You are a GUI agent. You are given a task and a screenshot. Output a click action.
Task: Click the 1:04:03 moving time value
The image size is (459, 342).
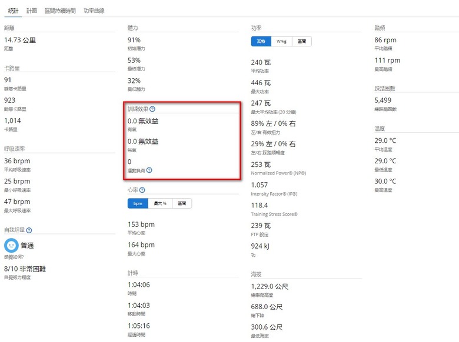tap(139, 306)
